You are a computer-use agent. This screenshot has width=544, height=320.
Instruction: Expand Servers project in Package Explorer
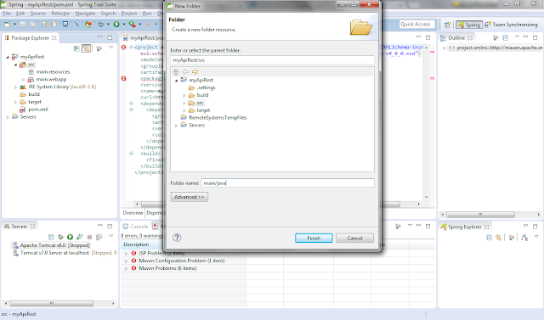[x=8, y=117]
